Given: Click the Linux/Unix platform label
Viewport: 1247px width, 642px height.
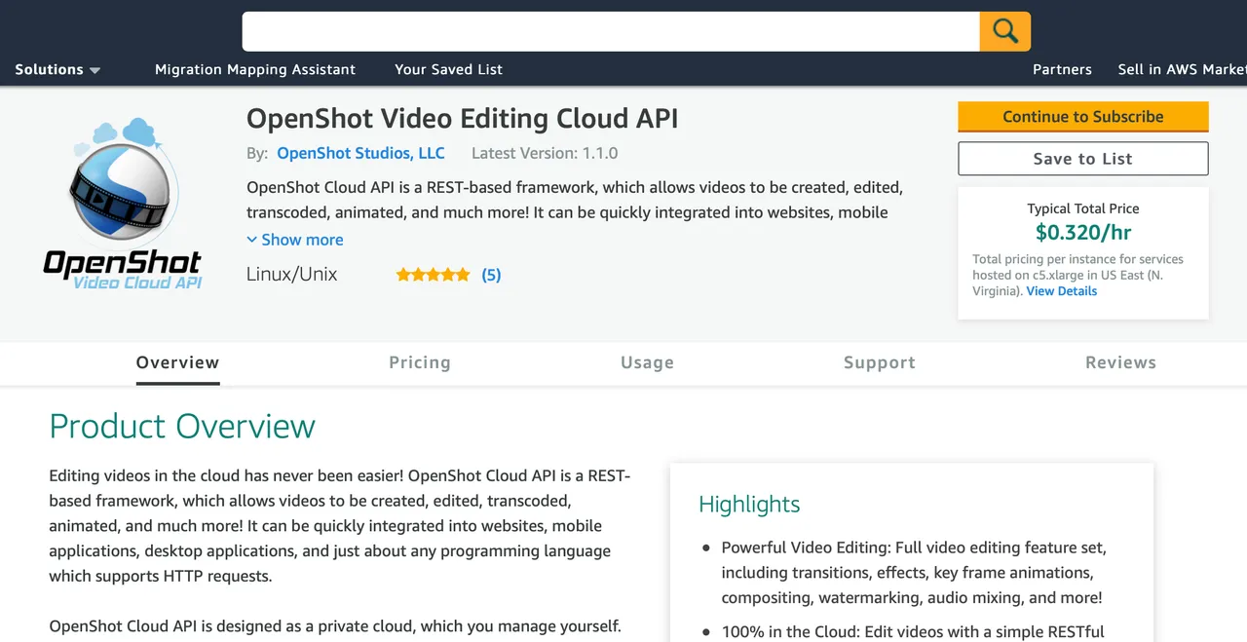Looking at the screenshot, I should click(x=292, y=275).
